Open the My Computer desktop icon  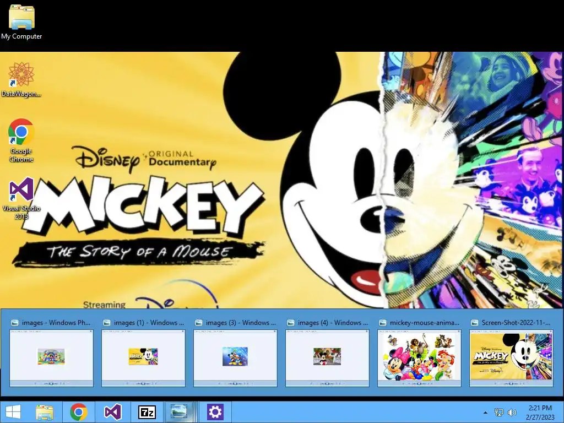pos(21,21)
